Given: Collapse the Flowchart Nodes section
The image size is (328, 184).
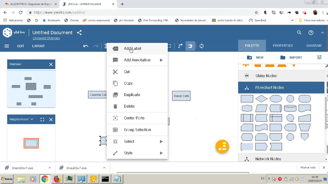Looking at the screenshot, I should click(x=281, y=87).
